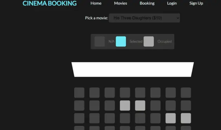Click the occupied fifth seat, second row

click(140, 106)
